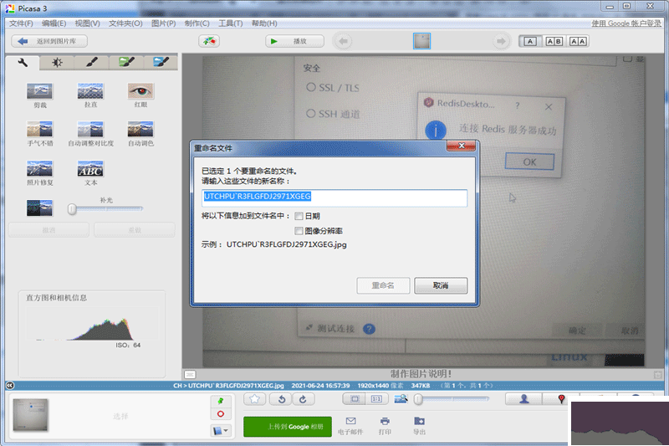Enable the 图像分辨率 (resolution) checkbox

(299, 231)
